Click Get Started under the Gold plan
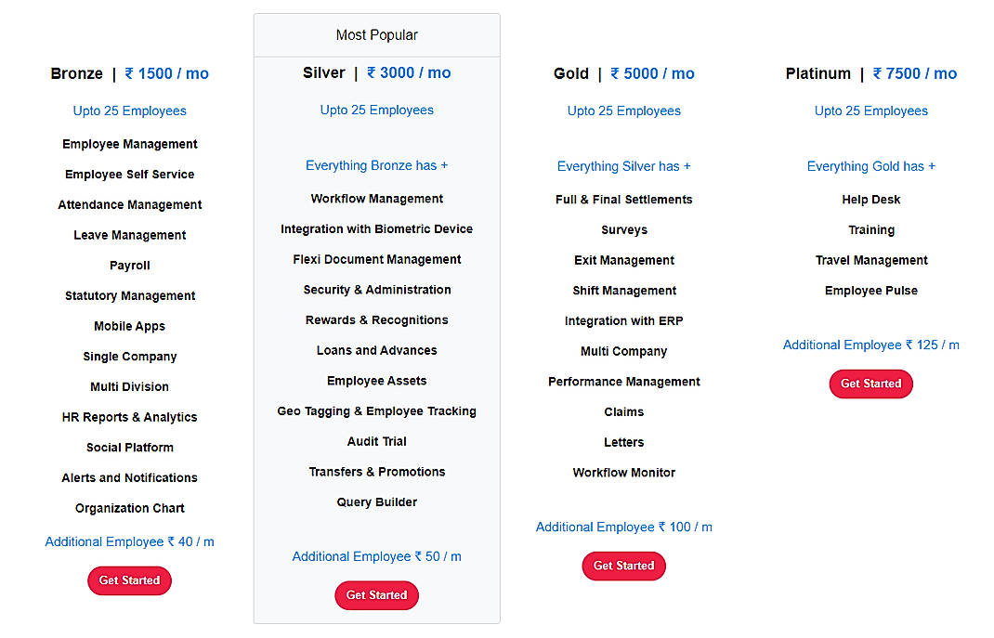 (x=623, y=566)
